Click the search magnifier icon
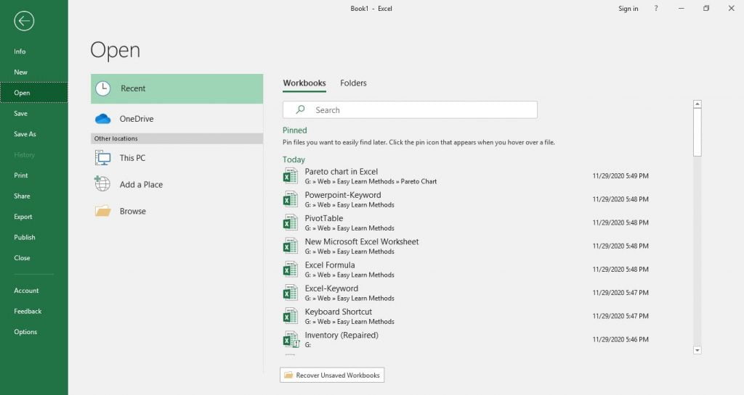This screenshot has width=744, height=395. click(x=300, y=109)
